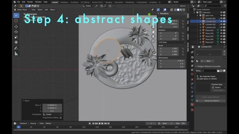Open the viewport Add menu

click(x=46, y=10)
